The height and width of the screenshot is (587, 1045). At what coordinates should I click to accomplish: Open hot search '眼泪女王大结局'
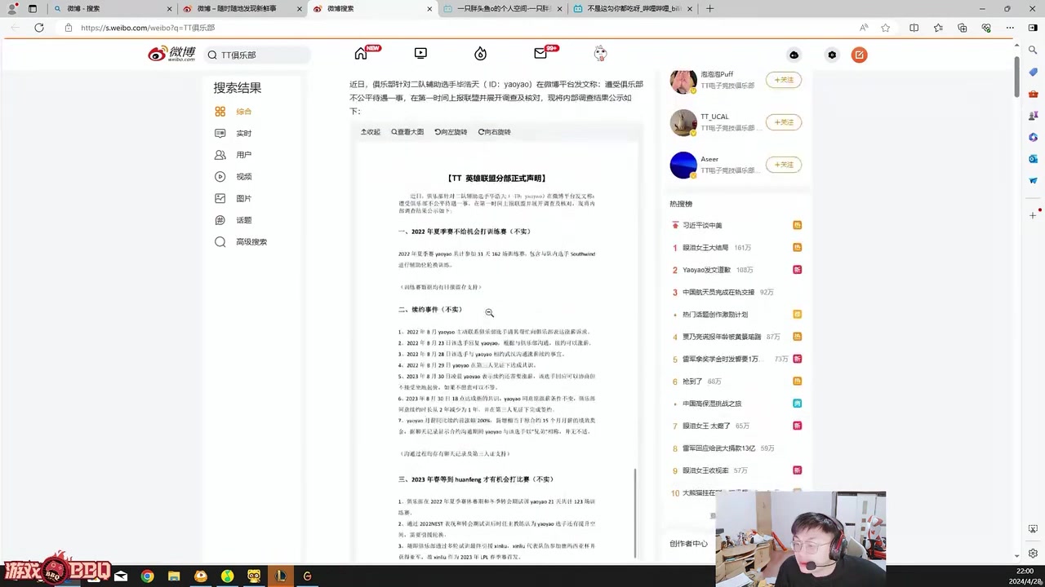[x=705, y=247]
